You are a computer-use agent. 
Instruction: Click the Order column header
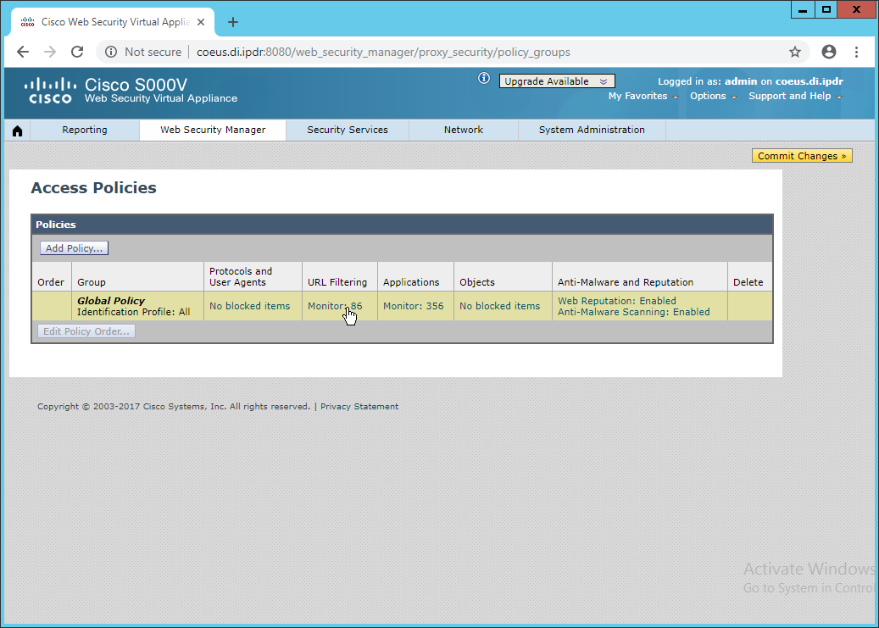coord(51,282)
